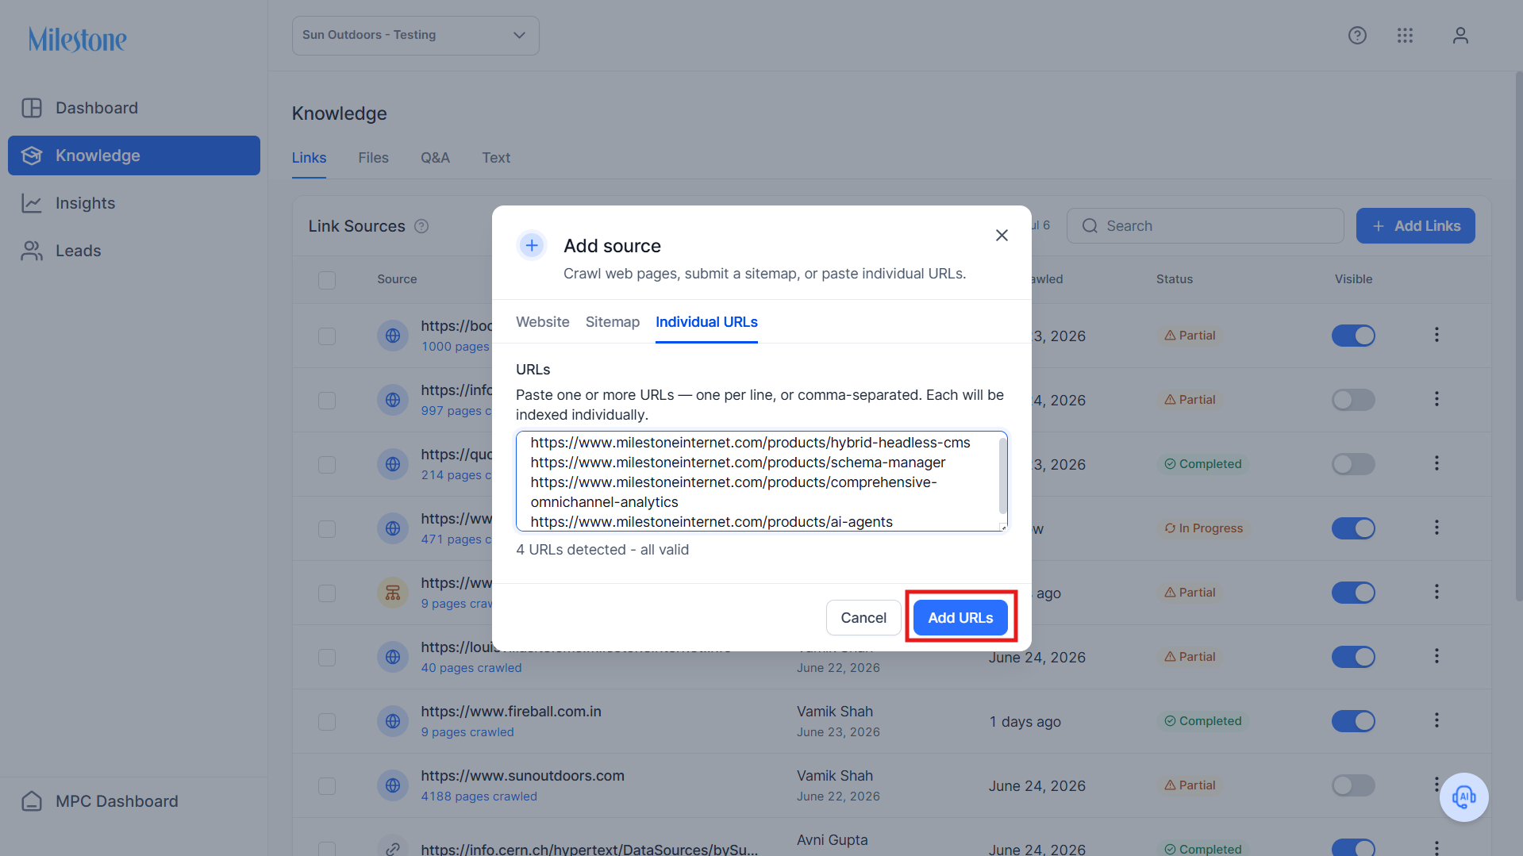The width and height of the screenshot is (1523, 856).
Task: Open the apps grid icon
Action: [1405, 36]
